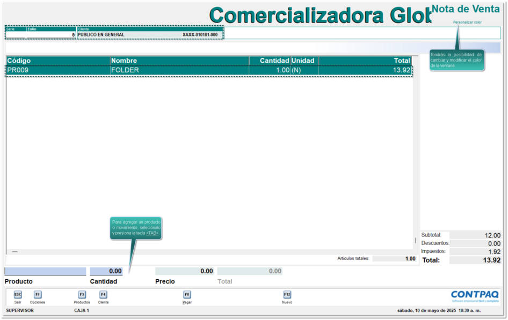508x320 pixels.
Task: Click the CONTPAQ logo
Action: [x=475, y=296]
